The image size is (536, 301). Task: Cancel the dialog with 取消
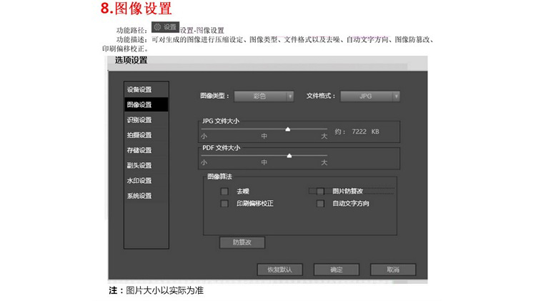393,270
